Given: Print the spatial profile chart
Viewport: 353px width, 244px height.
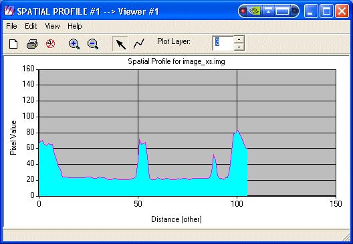Looking at the screenshot, I should 32,44.
